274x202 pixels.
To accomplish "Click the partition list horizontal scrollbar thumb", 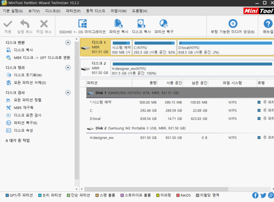I will click(156, 189).
